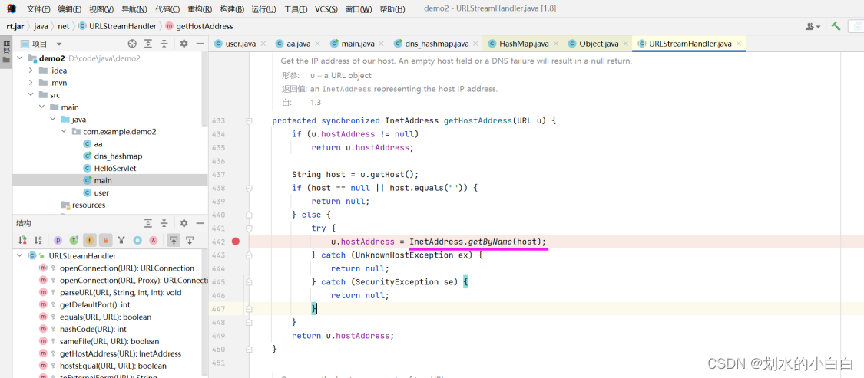Collapse the src folder

coord(31,94)
